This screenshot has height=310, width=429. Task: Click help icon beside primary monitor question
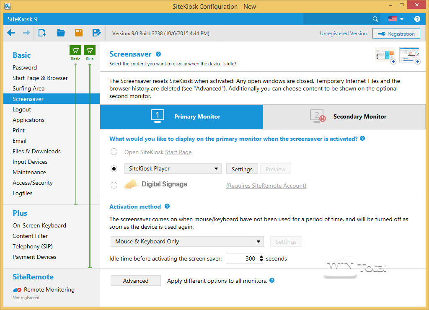[362, 138]
